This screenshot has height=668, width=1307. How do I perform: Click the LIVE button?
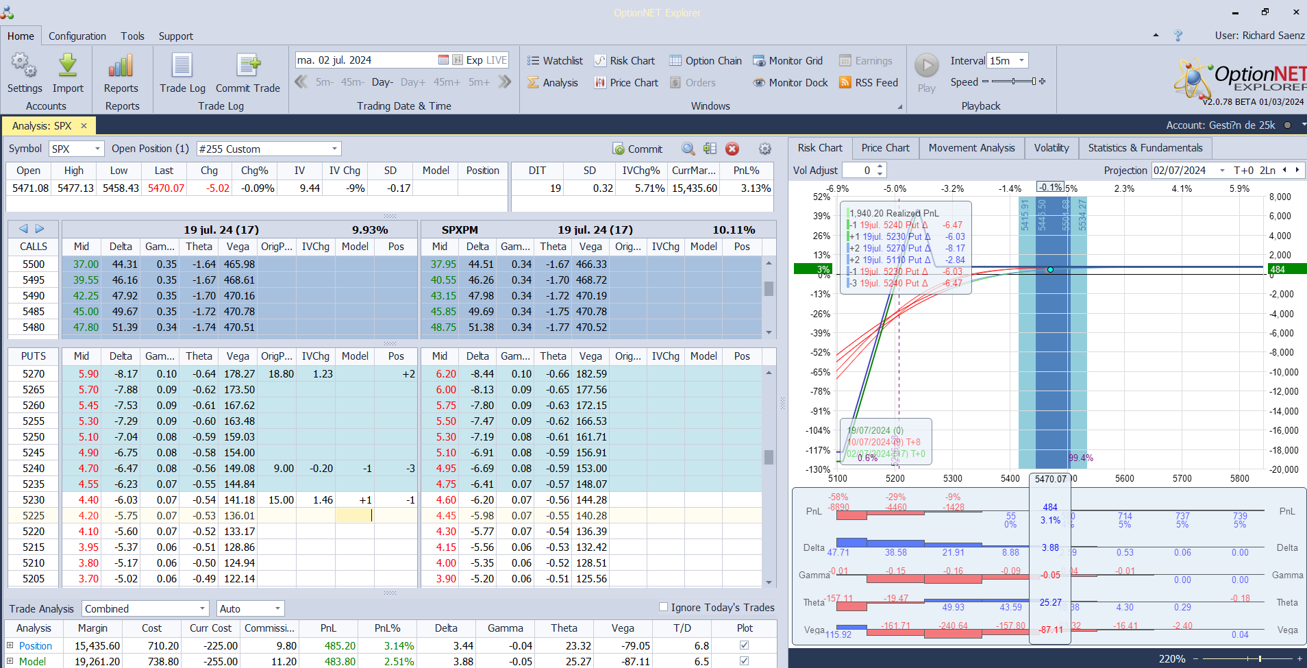(497, 60)
